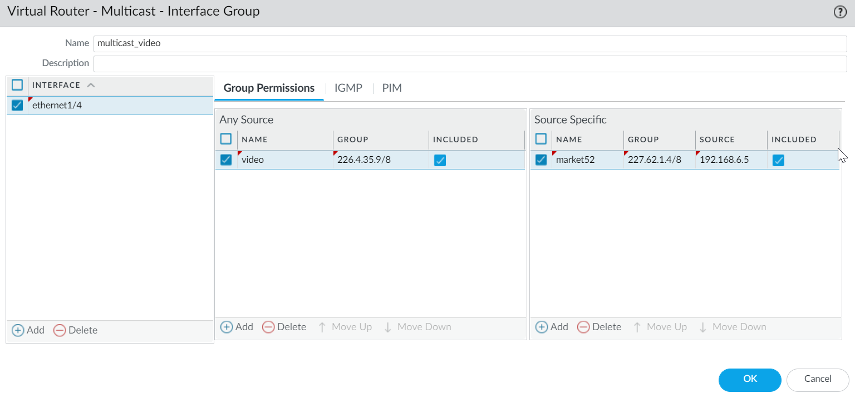The height and width of the screenshot is (403, 855).
Task: Click the Description input field
Action: [x=470, y=63]
